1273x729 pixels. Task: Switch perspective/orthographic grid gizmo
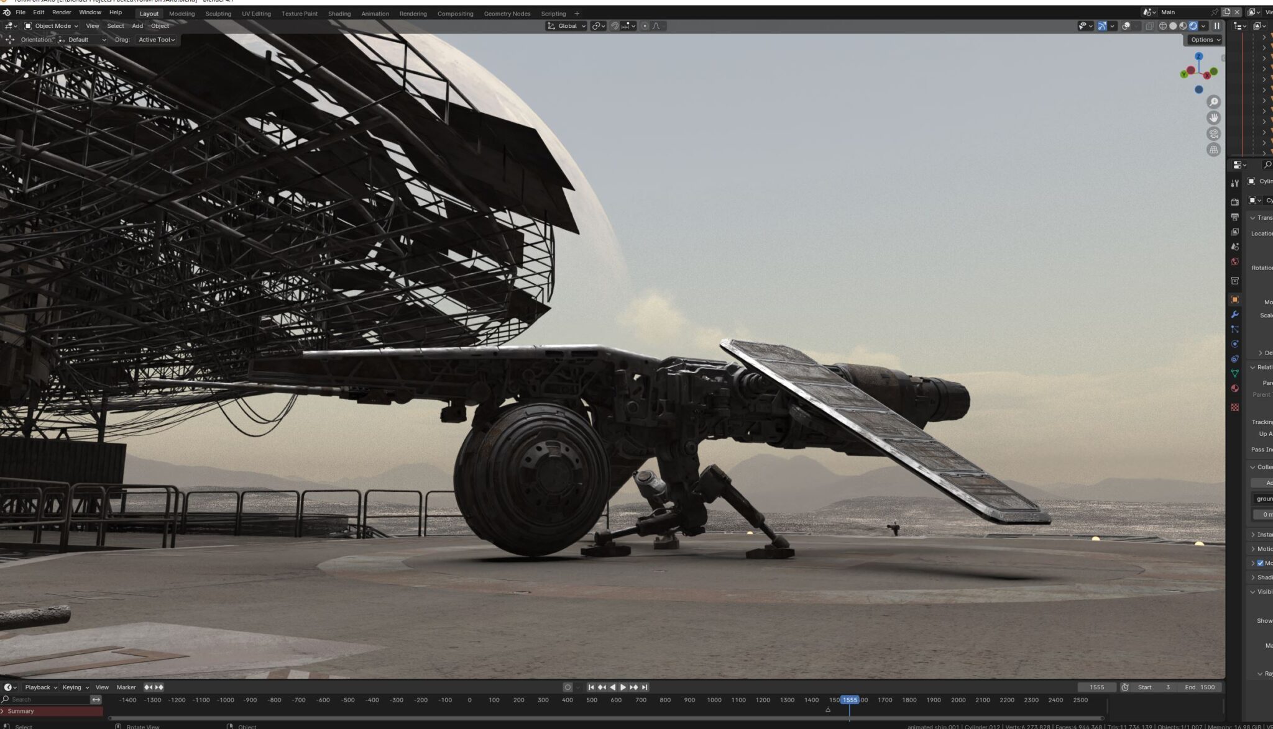tap(1213, 150)
